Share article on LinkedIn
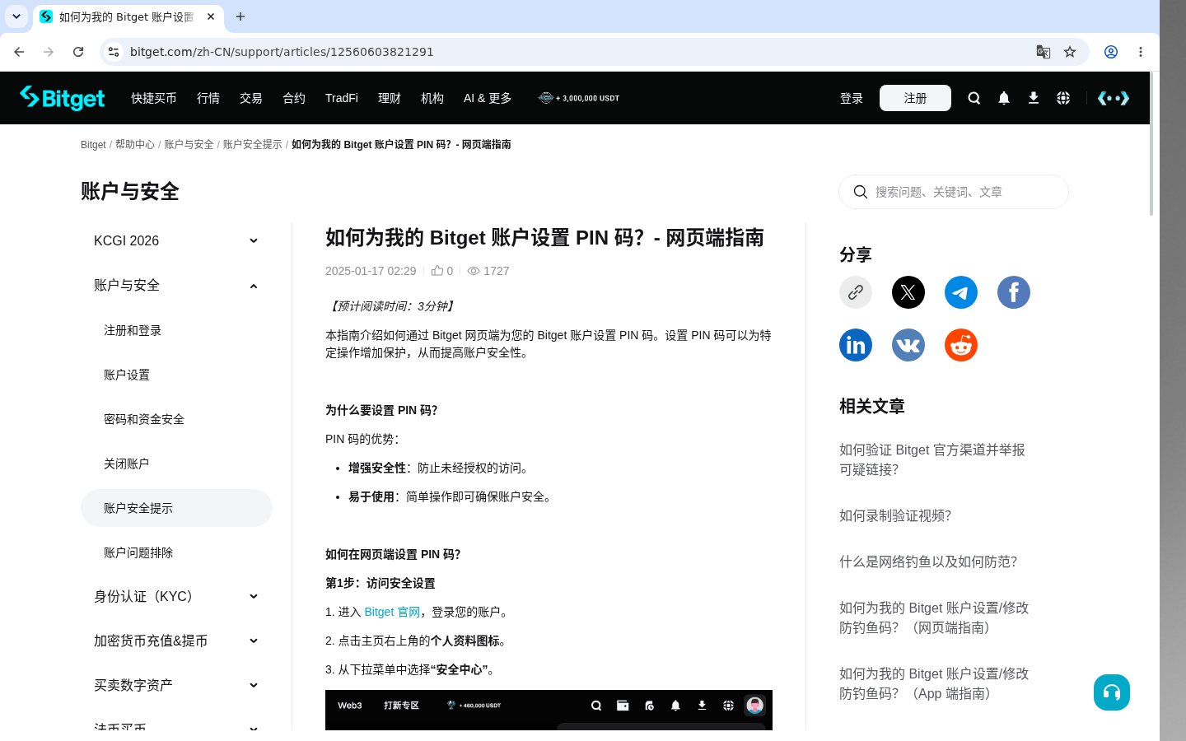Viewport: 1186px width, 741px height. (x=856, y=345)
